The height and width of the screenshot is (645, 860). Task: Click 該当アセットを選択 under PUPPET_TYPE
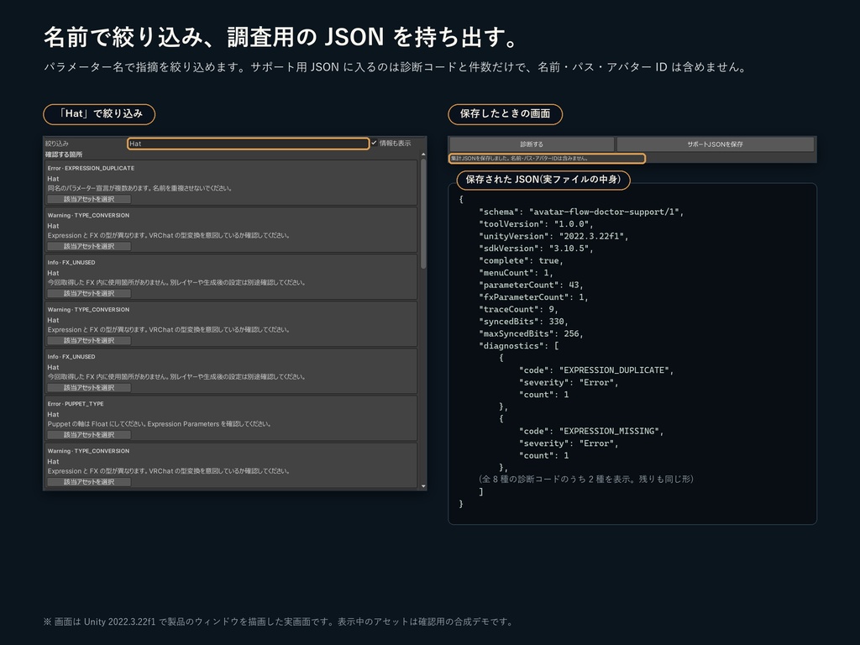tap(89, 435)
